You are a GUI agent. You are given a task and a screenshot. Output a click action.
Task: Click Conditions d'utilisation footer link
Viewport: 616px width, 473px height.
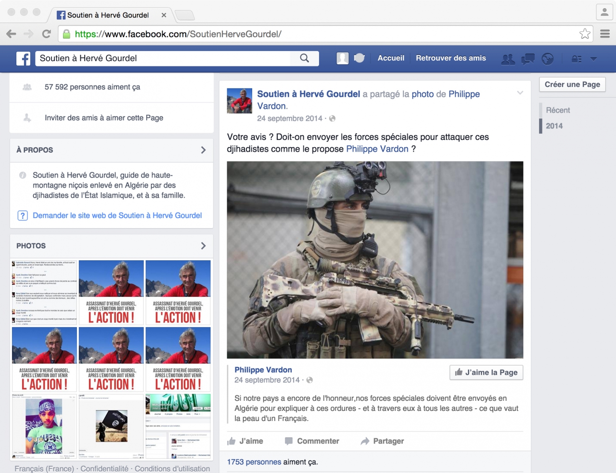(172, 469)
